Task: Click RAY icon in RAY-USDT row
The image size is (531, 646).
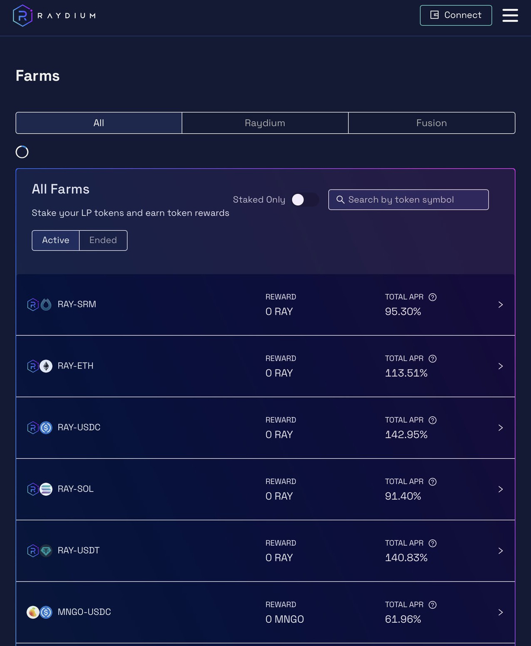Action: tap(33, 550)
